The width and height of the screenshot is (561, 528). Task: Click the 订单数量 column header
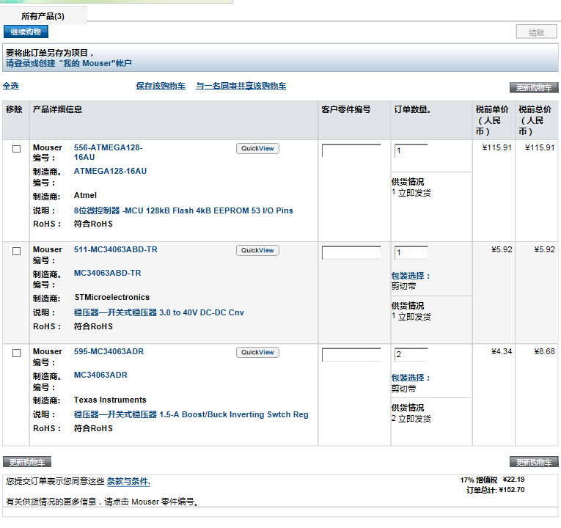coord(412,109)
